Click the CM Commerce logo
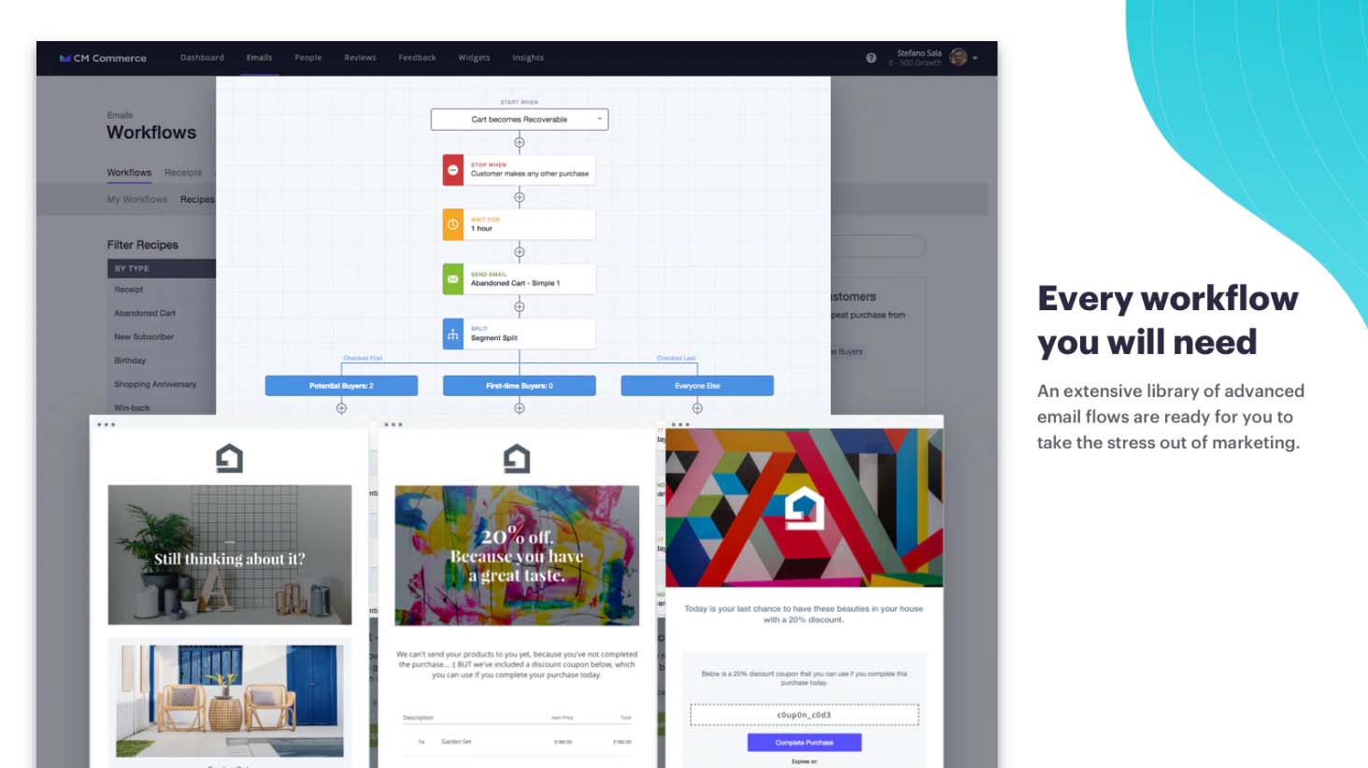The width and height of the screenshot is (1368, 768). (103, 58)
